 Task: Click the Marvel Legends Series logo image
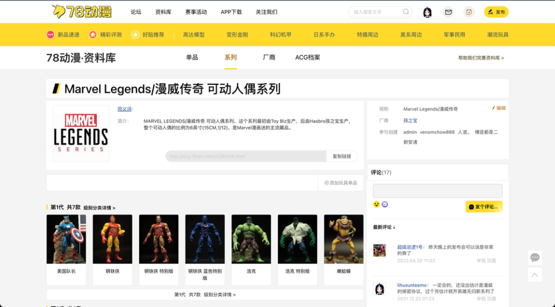point(81,133)
